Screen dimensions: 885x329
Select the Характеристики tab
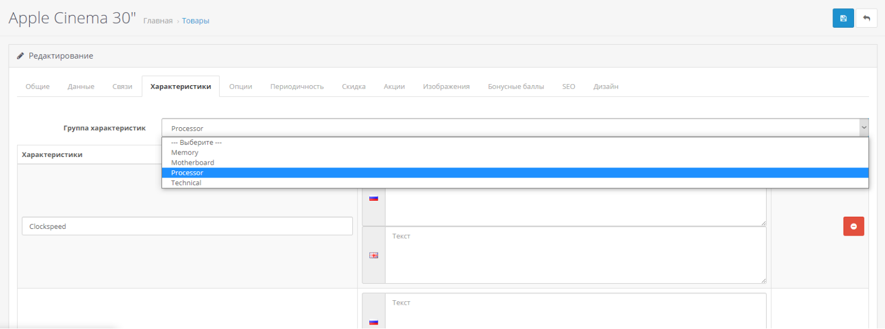point(181,87)
